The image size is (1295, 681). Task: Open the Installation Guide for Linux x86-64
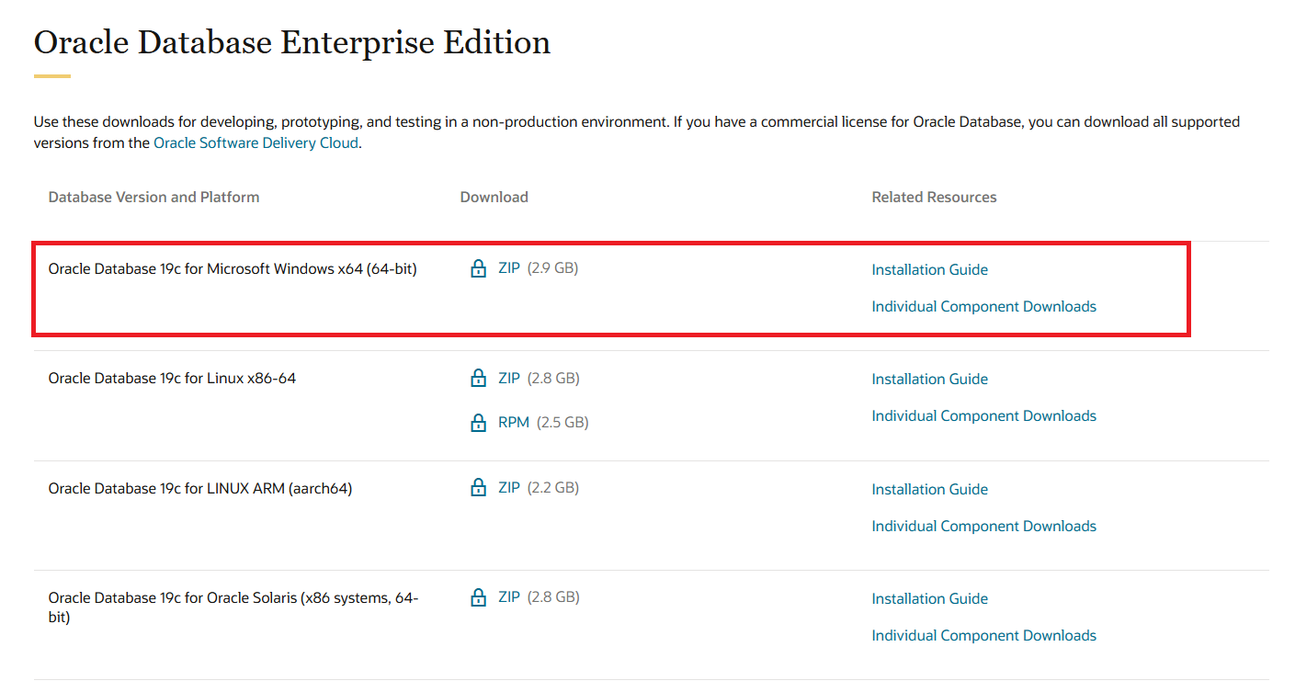(x=930, y=379)
